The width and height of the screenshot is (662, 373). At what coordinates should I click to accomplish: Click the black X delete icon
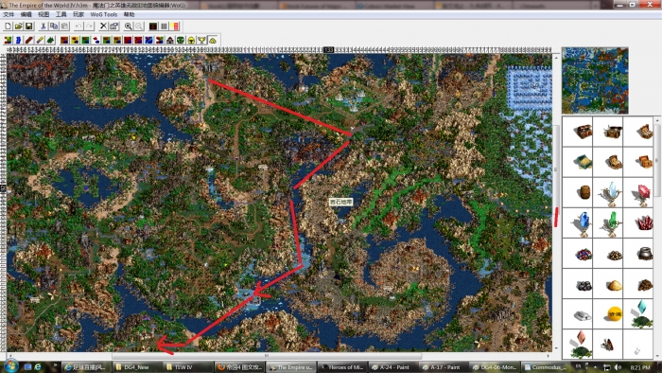[103, 27]
